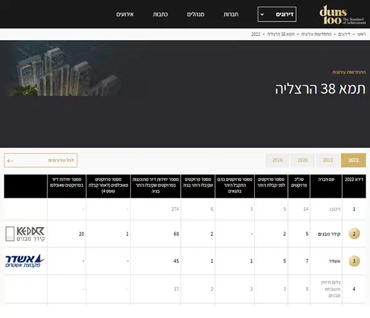Open the חברות nav item
The image size is (370, 318).
(x=231, y=14)
